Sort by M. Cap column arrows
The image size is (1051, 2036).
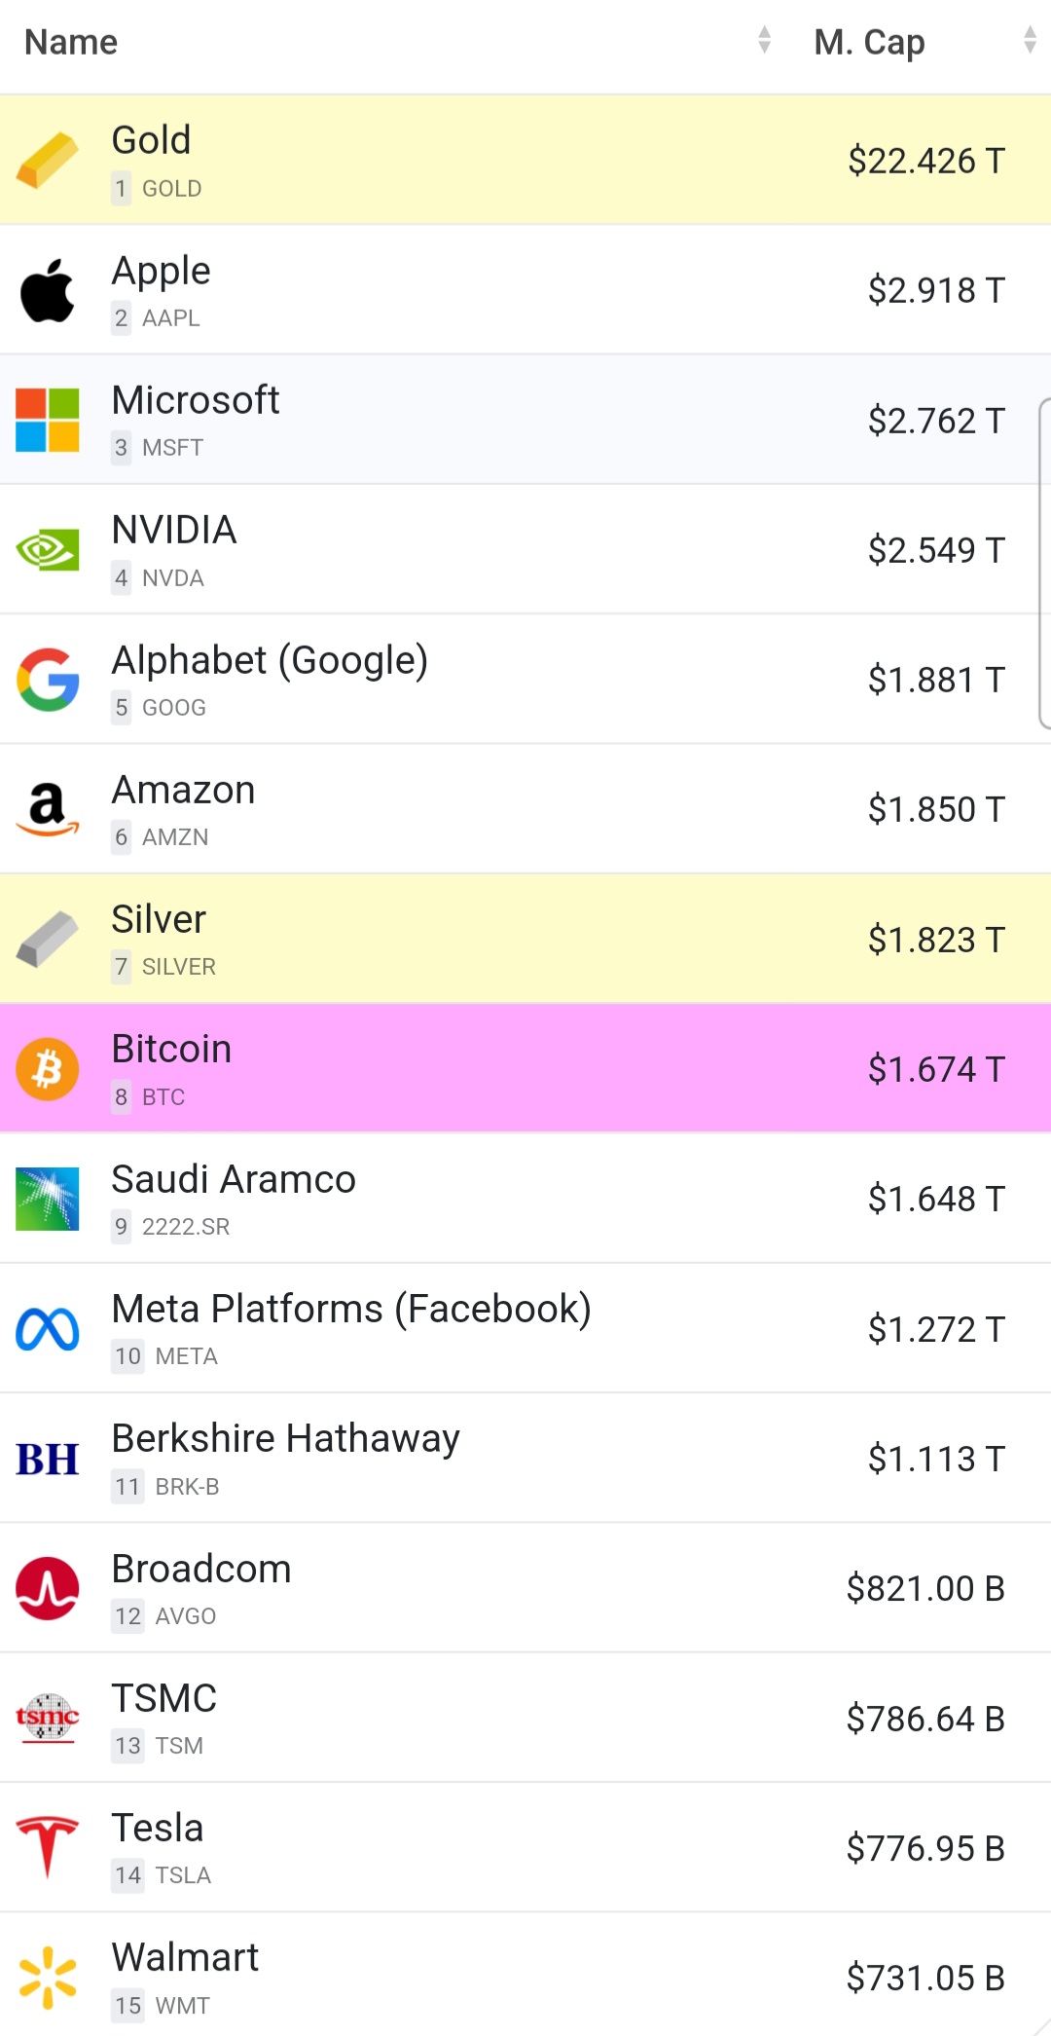tap(1030, 40)
